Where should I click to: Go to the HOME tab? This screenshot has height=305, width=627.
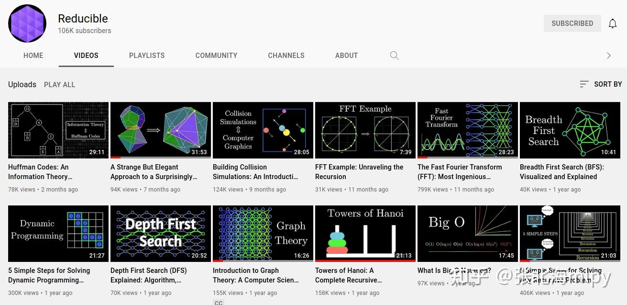tap(33, 56)
